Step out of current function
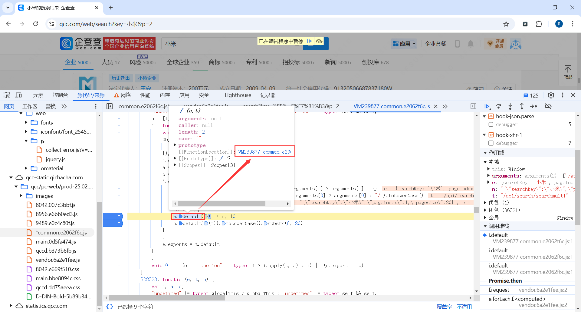The image size is (581, 312). [x=522, y=106]
